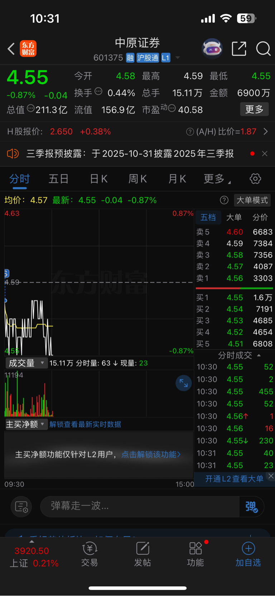Open the 功能 functions icon
275x596 pixels.
tap(196, 554)
